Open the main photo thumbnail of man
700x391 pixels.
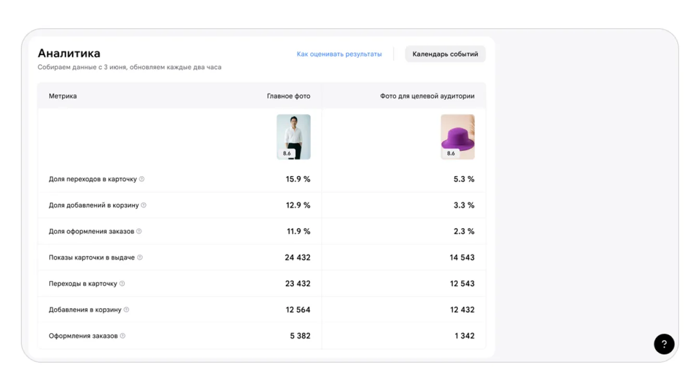coord(294,137)
